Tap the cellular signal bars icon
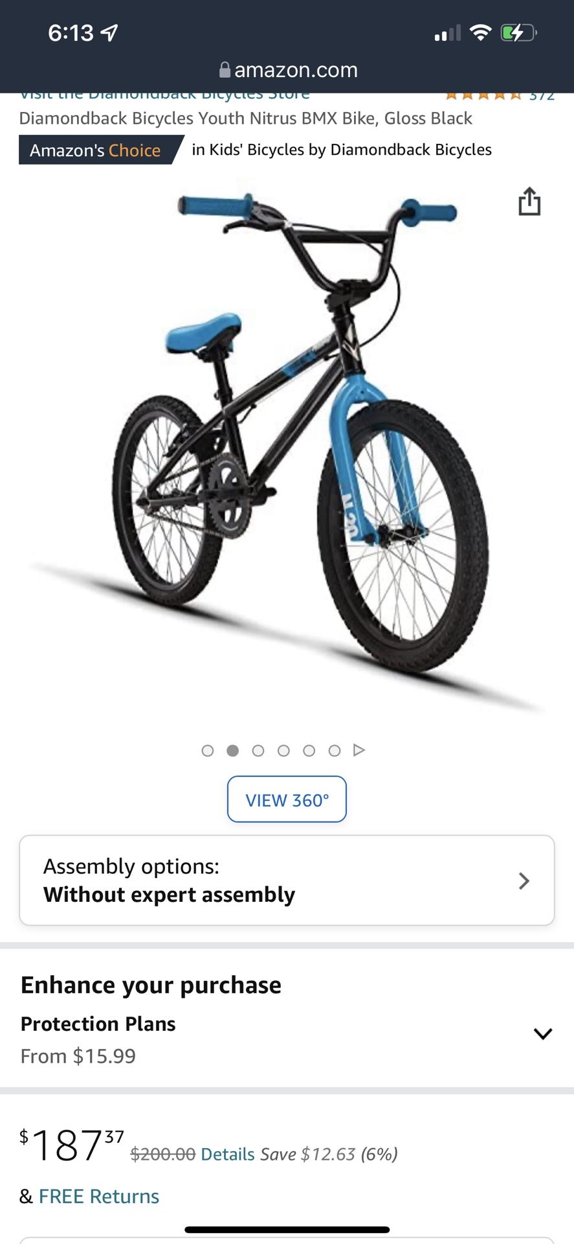 tap(448, 33)
